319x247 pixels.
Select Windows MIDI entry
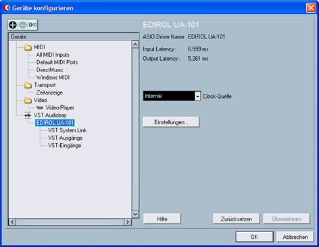[53, 78]
